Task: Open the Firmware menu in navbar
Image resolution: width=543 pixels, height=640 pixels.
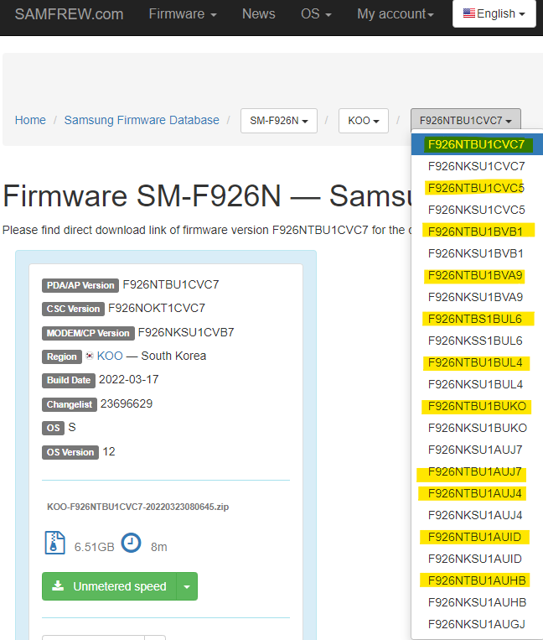Action: (x=182, y=14)
